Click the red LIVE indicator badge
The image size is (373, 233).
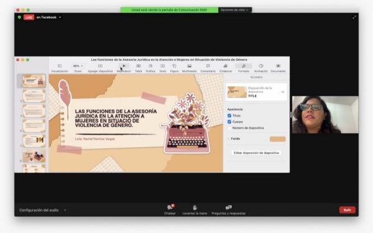(29, 17)
